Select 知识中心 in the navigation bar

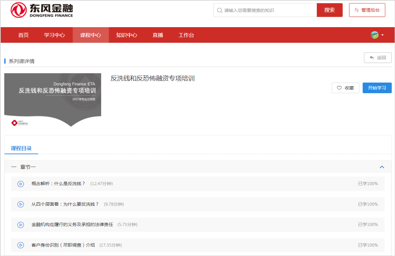pyautogui.click(x=127, y=35)
